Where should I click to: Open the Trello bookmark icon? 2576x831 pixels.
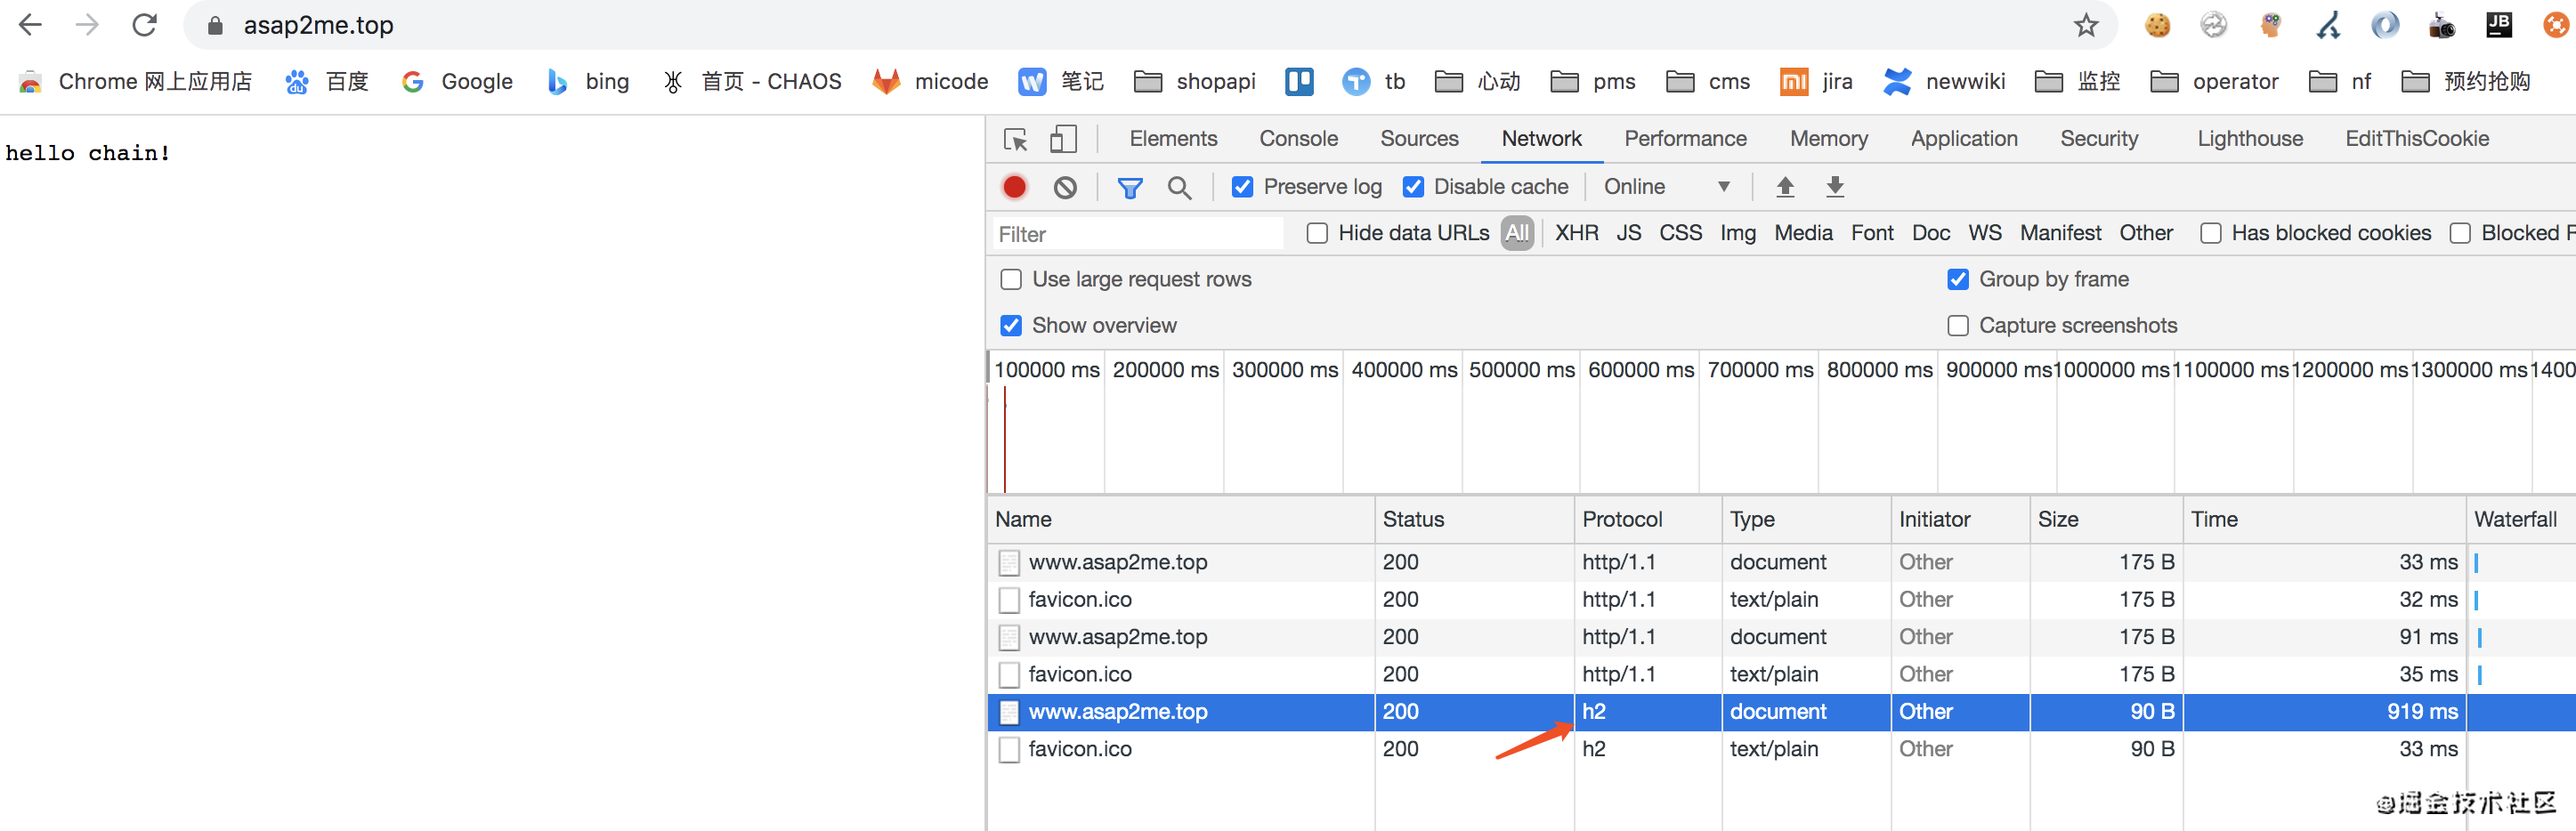point(1299,82)
